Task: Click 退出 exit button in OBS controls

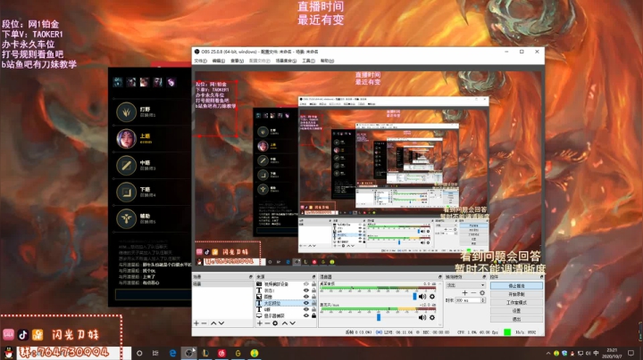Action: pos(516,319)
